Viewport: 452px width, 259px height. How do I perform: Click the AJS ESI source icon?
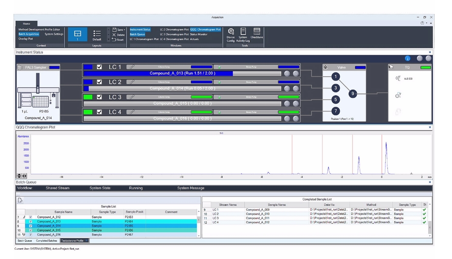[x=398, y=79]
